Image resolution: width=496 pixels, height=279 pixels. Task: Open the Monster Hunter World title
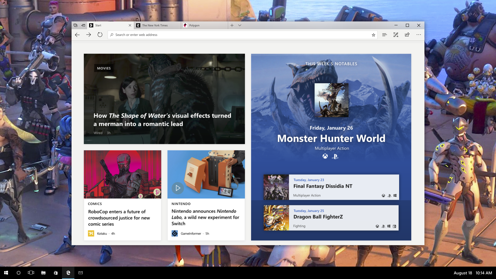[x=331, y=138]
